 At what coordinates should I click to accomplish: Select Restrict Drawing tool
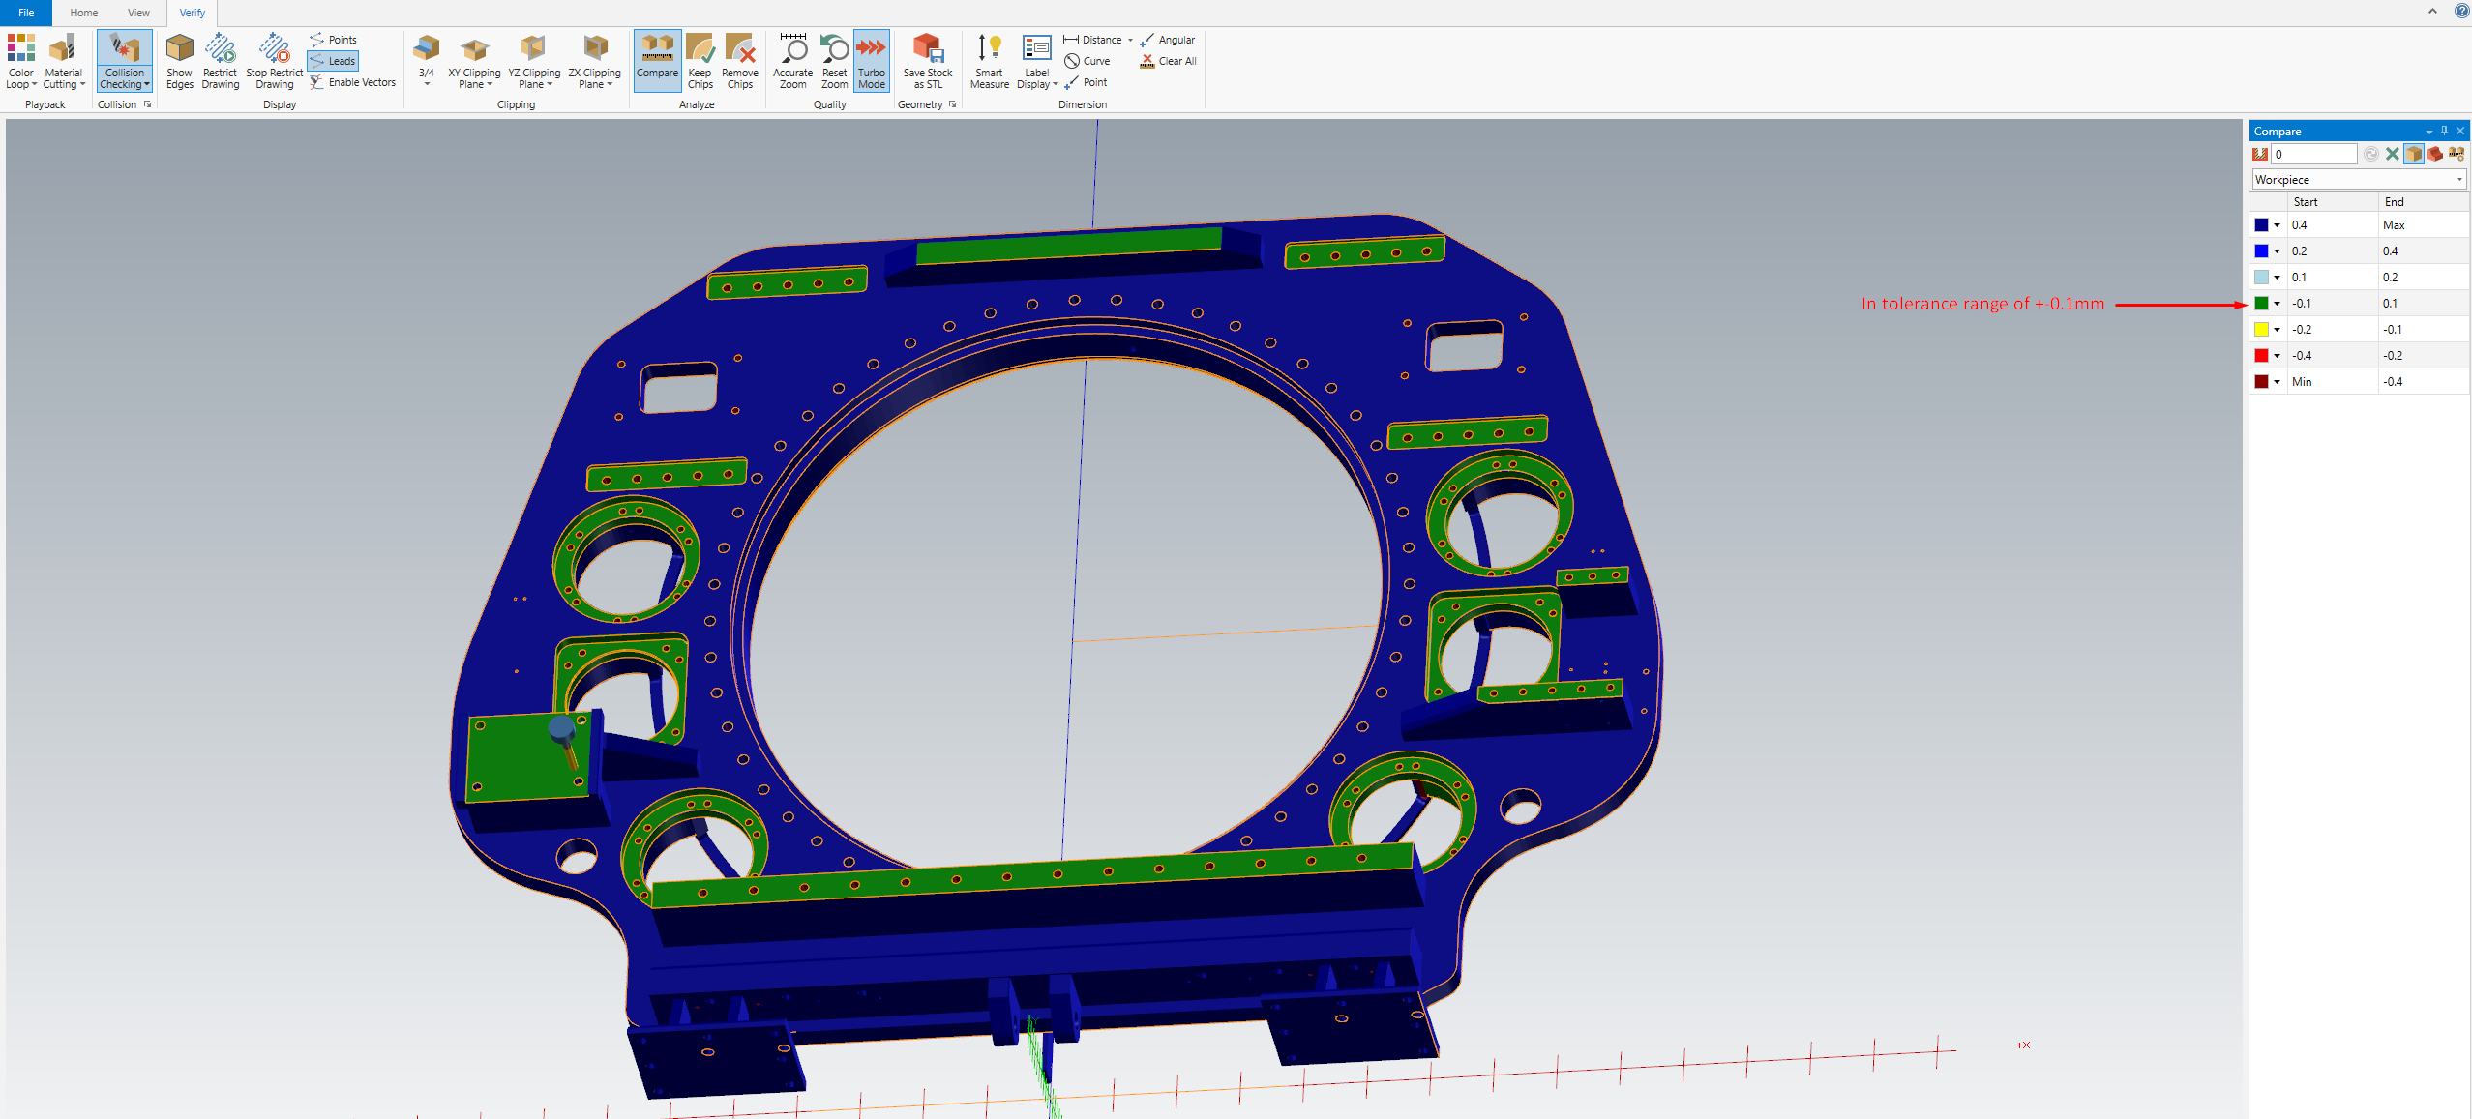tap(221, 61)
